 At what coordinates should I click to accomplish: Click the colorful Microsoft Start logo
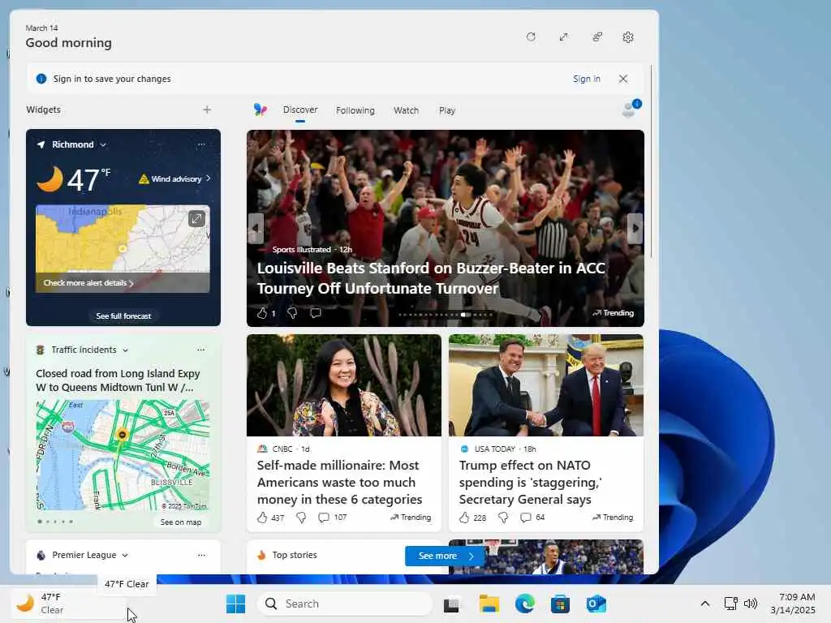pos(260,110)
